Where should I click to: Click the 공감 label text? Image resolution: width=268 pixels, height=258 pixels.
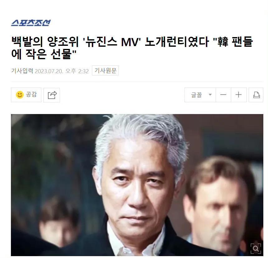pyautogui.click(x=31, y=94)
